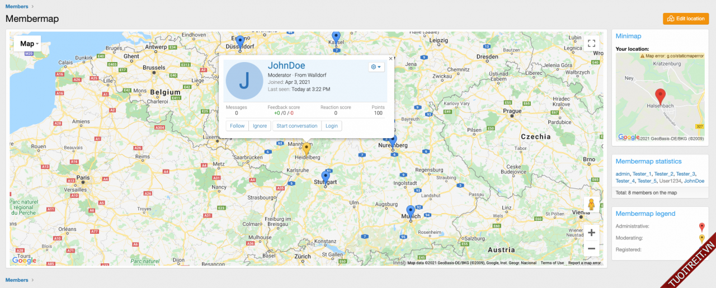The height and width of the screenshot is (288, 716).
Task: Click the blue marker over Munich
Action: pyautogui.click(x=411, y=211)
